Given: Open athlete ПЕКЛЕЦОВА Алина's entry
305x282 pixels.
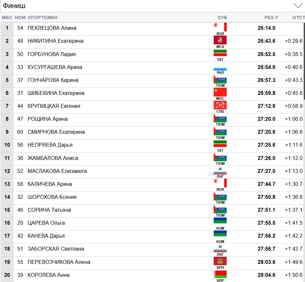Looking at the screenshot, I should coord(52,28).
